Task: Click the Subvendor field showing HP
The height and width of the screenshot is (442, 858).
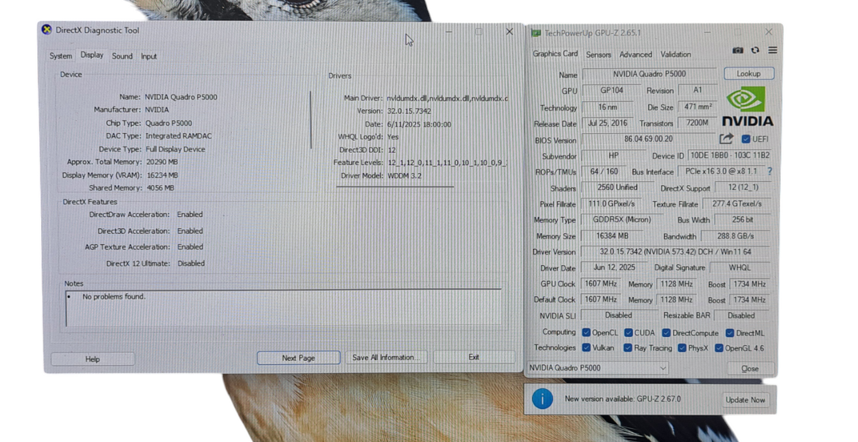Action: tap(613, 155)
